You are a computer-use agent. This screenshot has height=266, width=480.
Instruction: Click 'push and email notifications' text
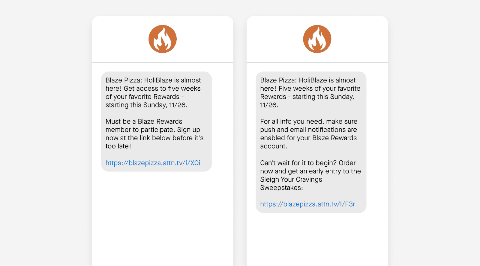pos(303,130)
